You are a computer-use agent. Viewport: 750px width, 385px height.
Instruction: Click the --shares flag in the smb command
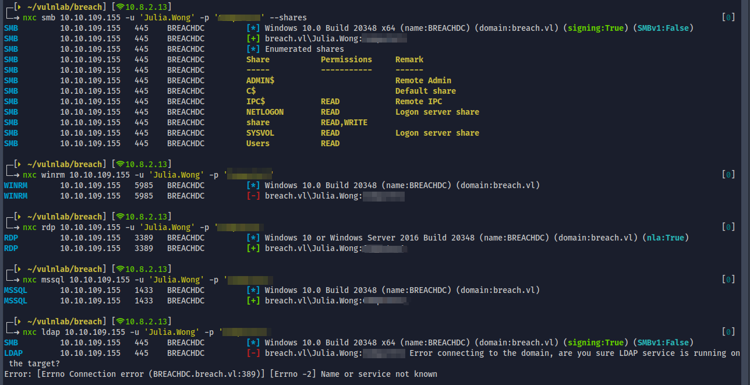[x=288, y=17]
